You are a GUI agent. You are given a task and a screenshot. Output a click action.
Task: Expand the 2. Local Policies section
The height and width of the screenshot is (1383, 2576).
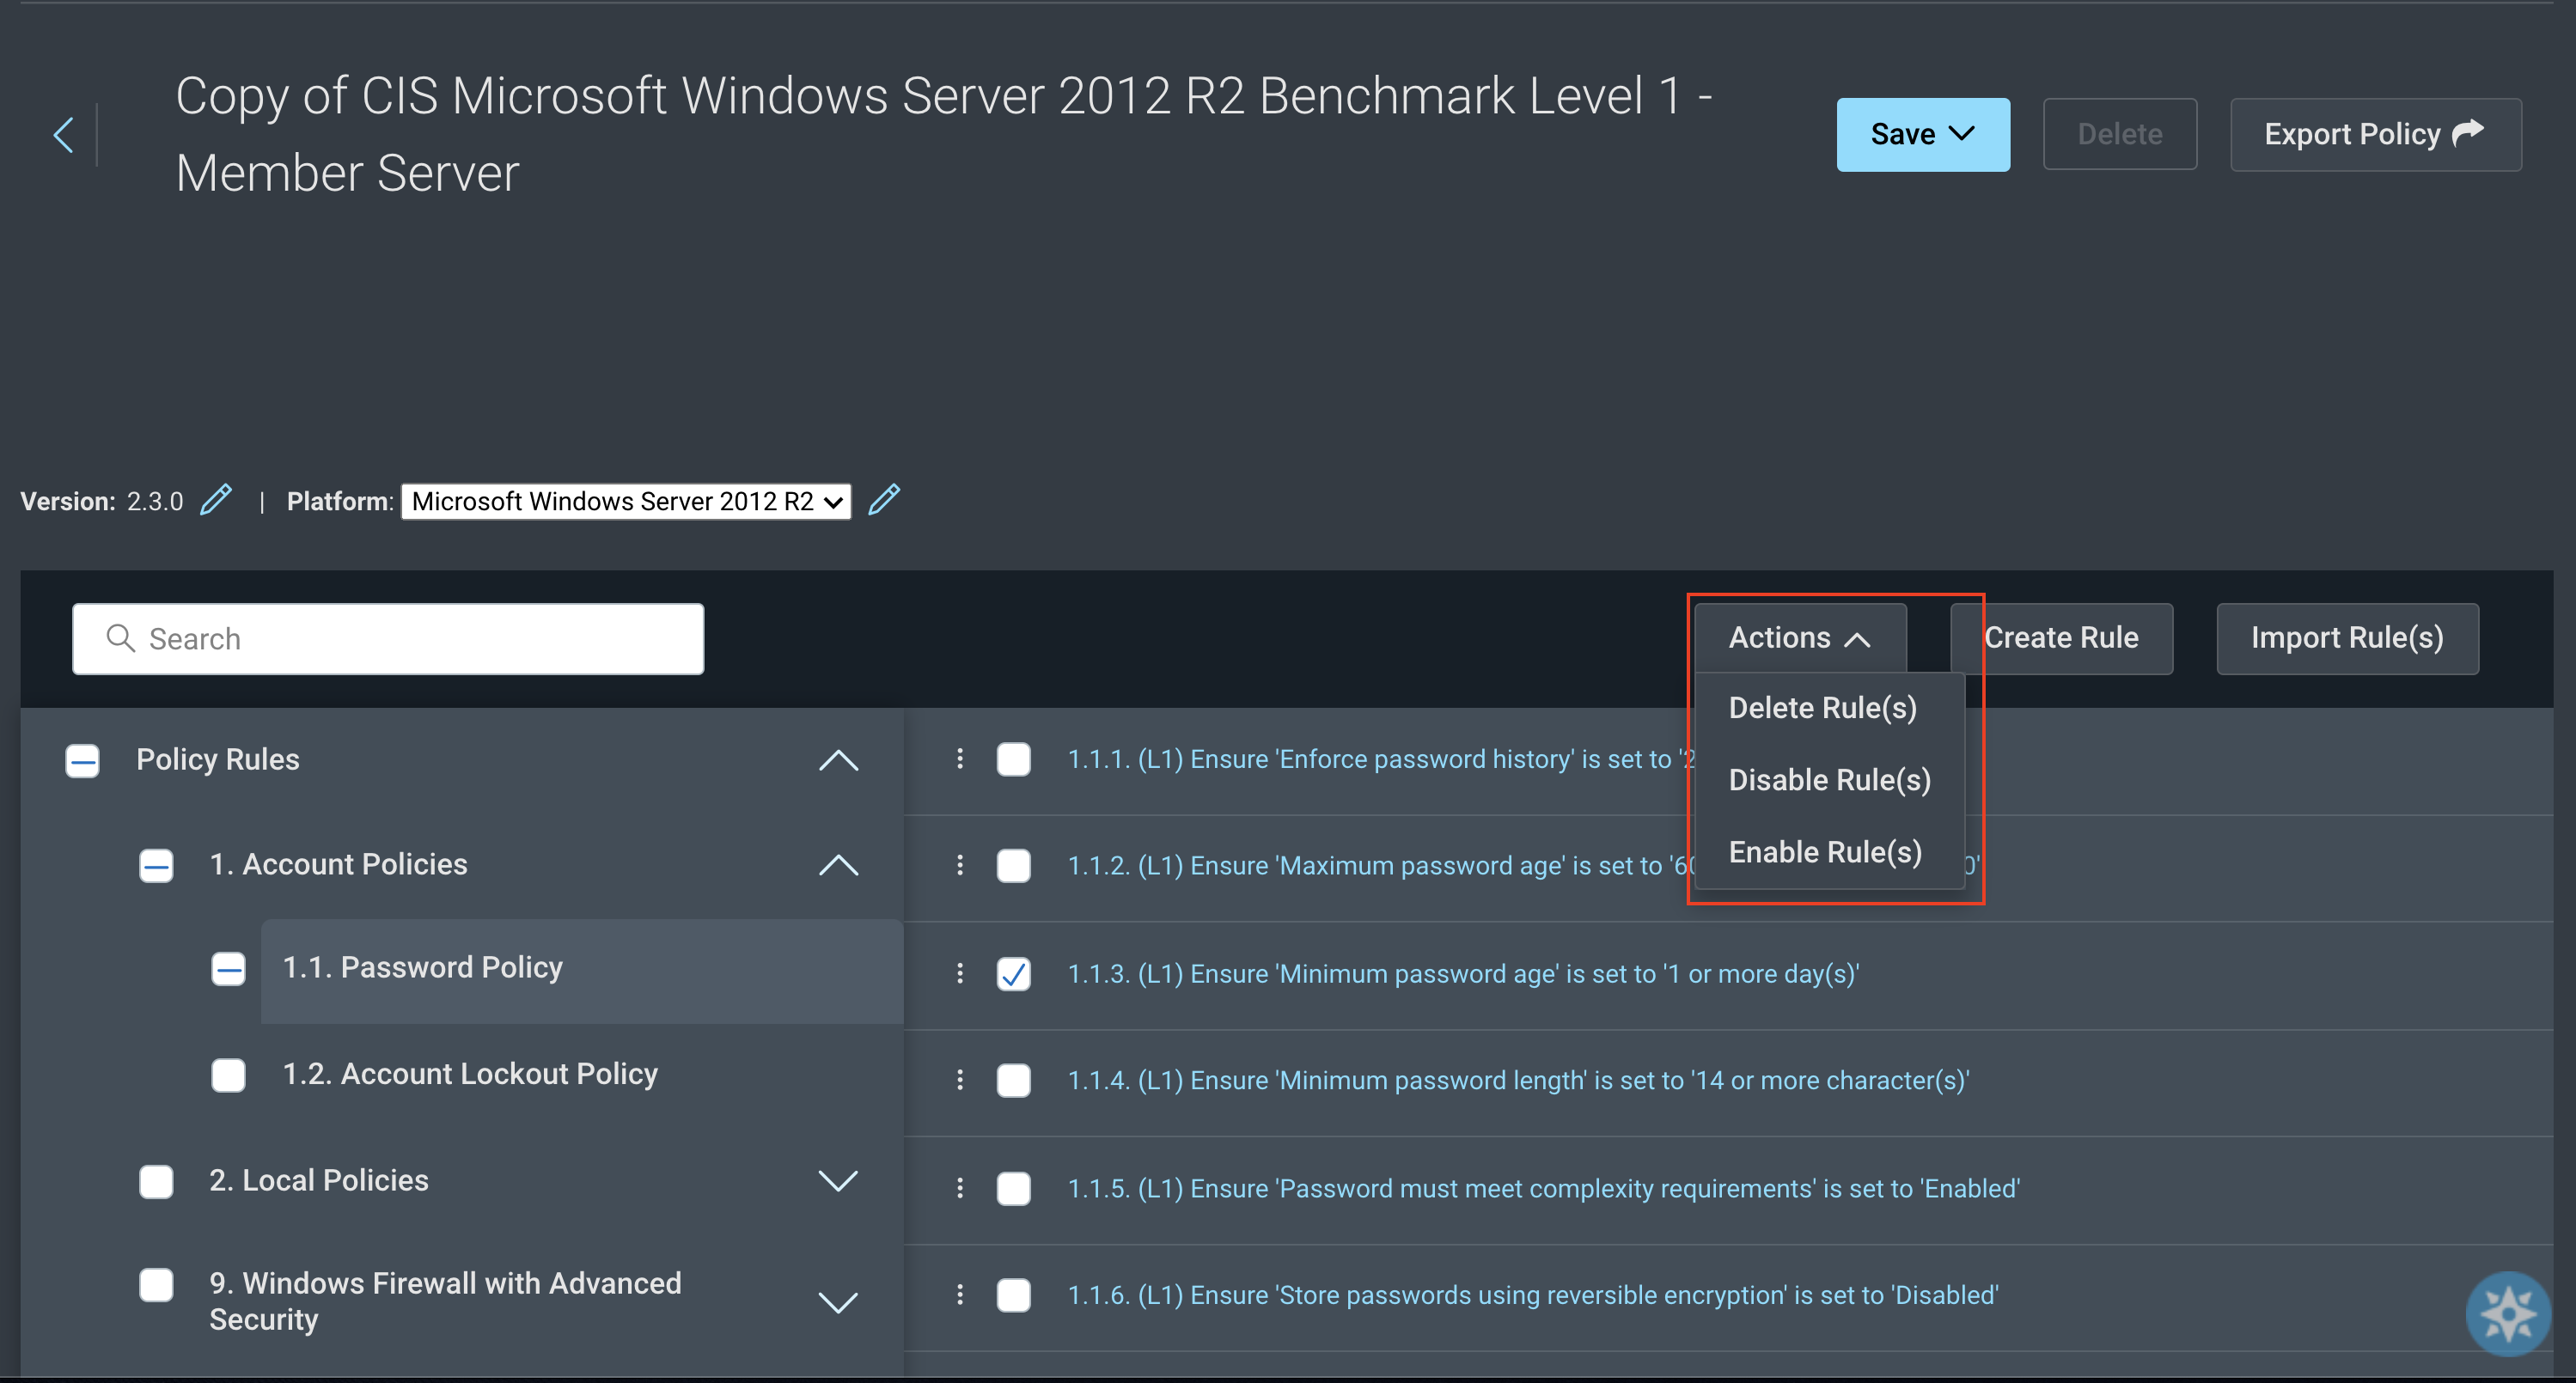(838, 1181)
